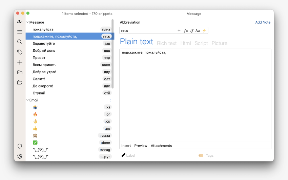The width and height of the screenshot is (288, 180).
Task: Open the shield privacy icon
Action: [20, 146]
